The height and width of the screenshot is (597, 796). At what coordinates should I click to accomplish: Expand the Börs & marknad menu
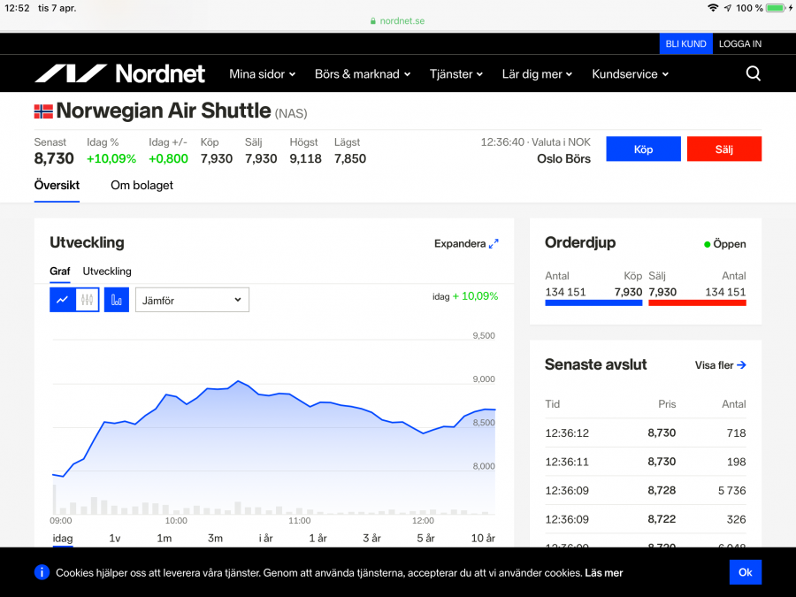point(363,74)
